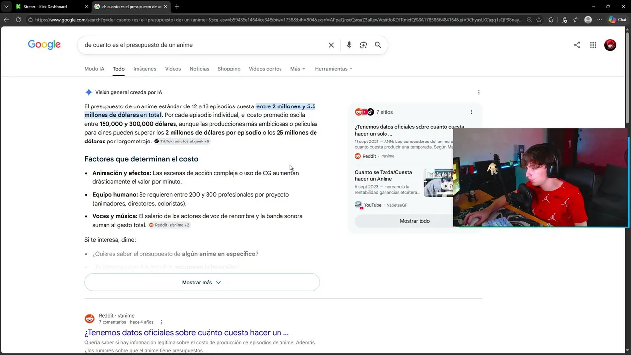Viewport: 631px width, 355px height.
Task: Switch to Modo IA search tab
Action: point(94,69)
